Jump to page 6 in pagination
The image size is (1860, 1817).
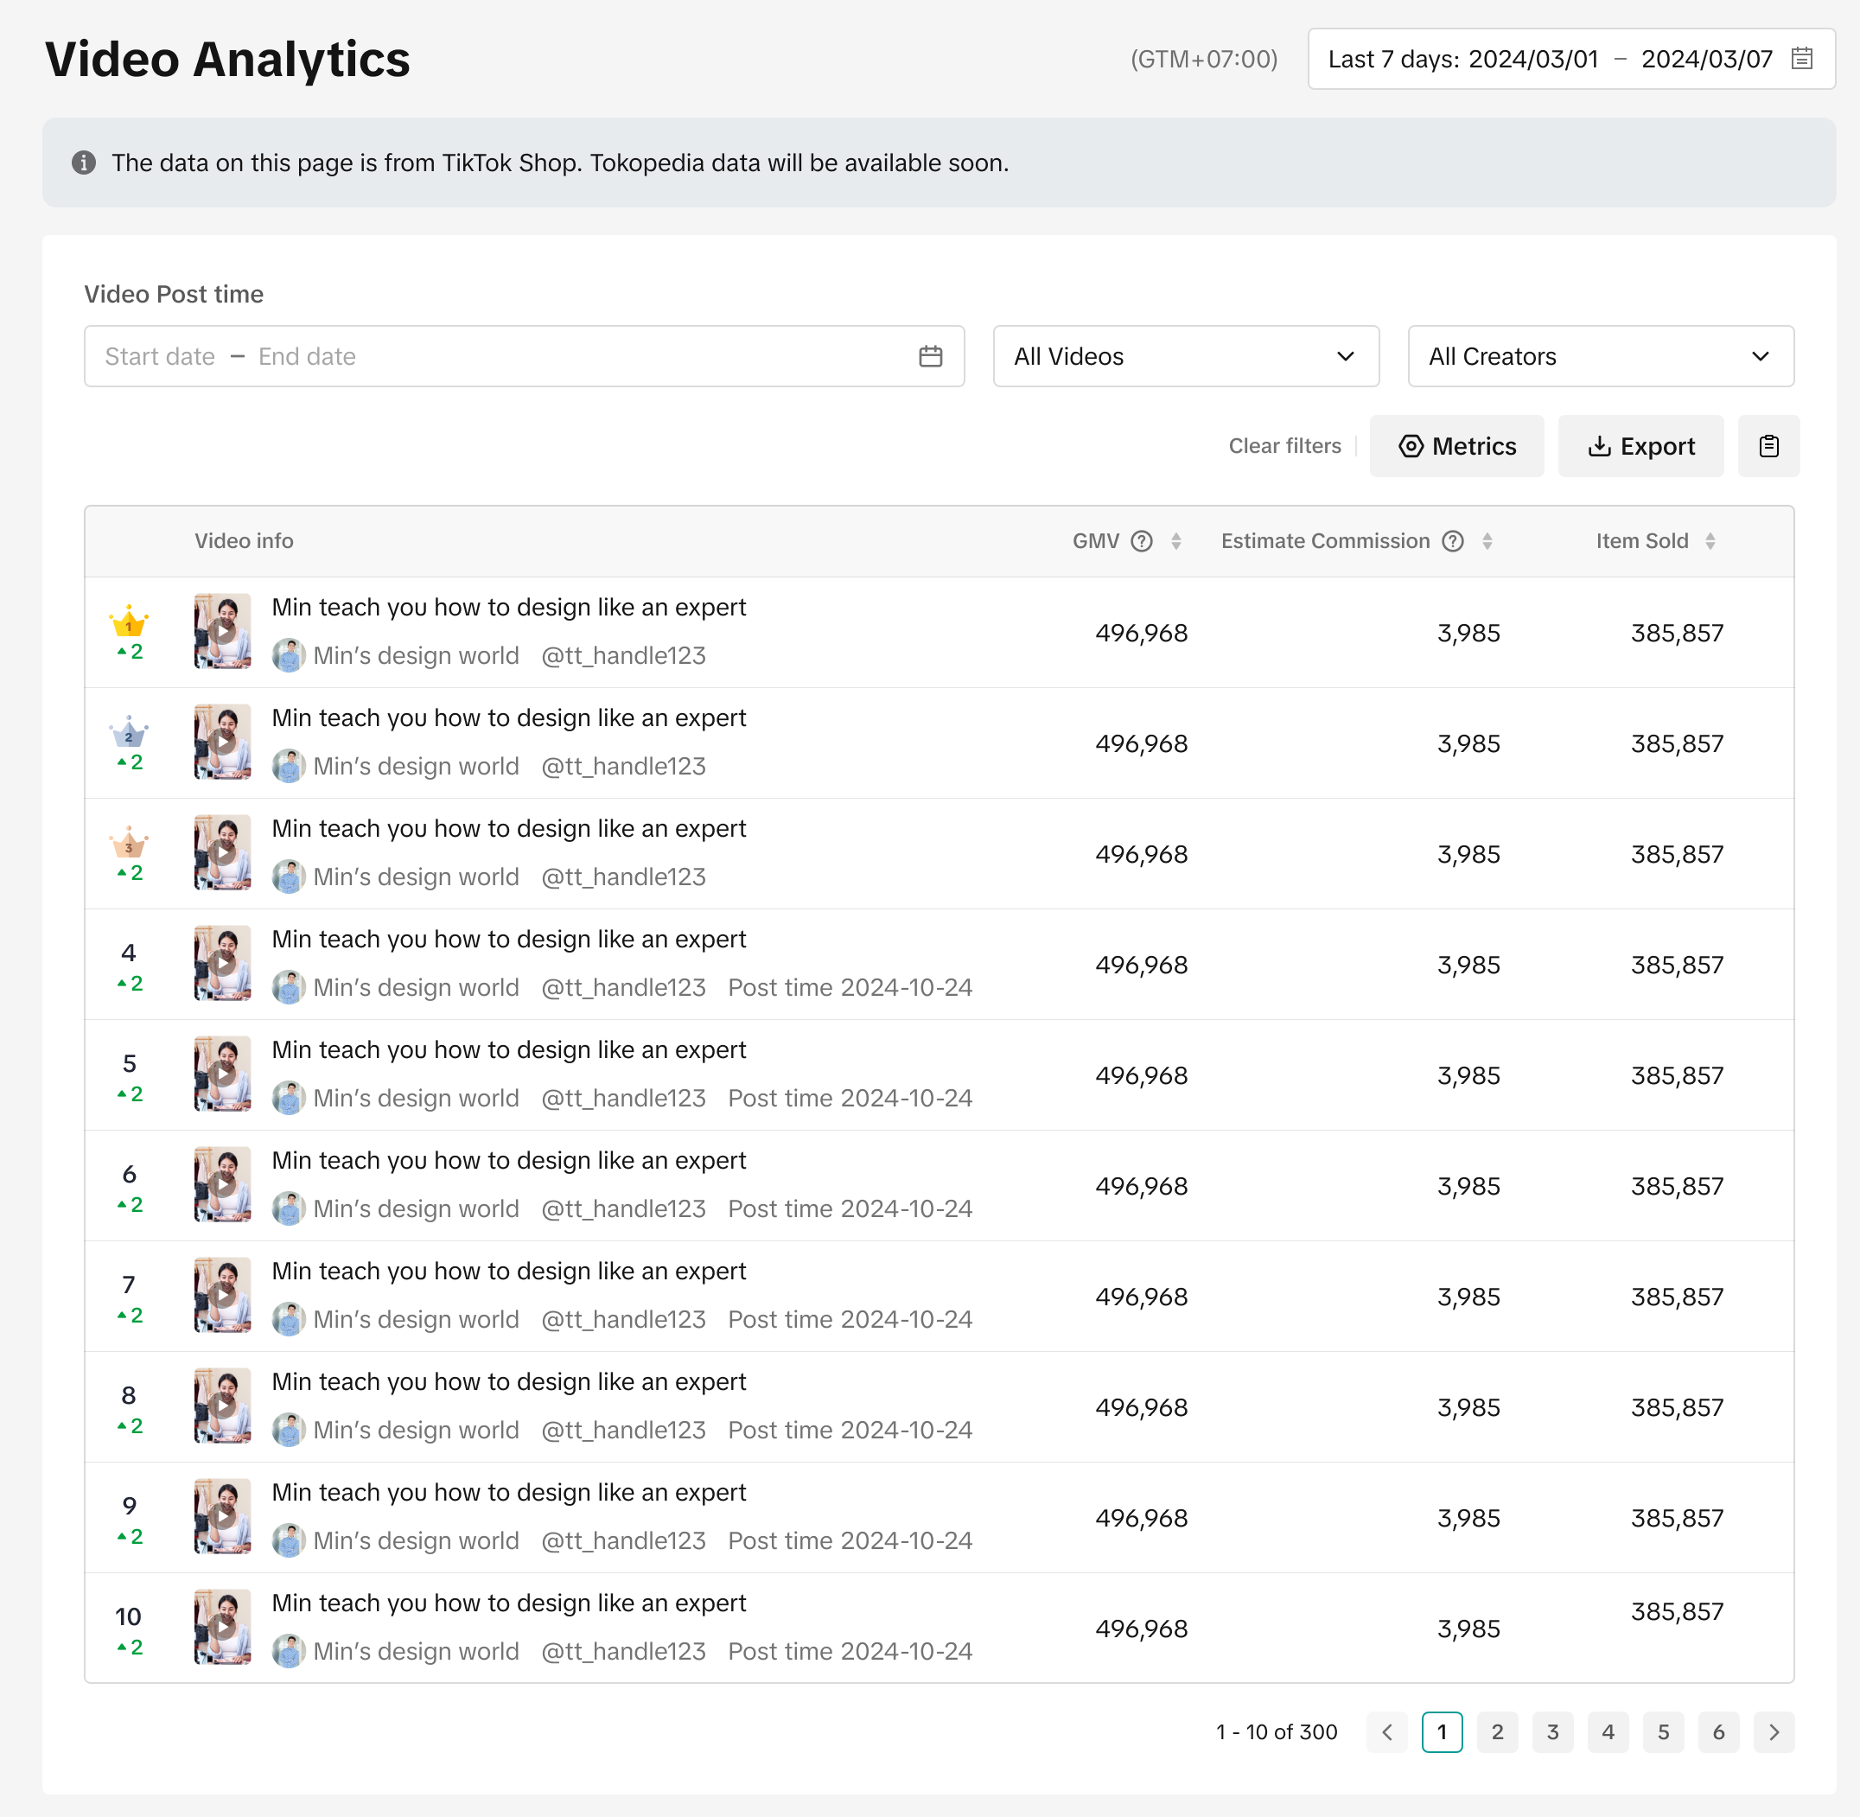[x=1717, y=1732]
